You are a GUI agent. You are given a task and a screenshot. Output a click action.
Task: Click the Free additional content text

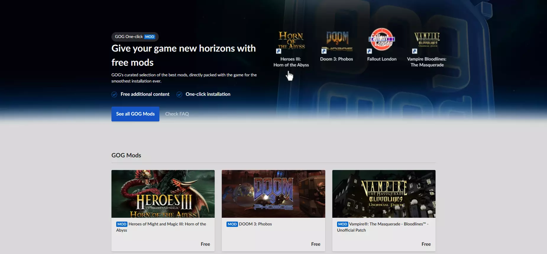pyautogui.click(x=145, y=94)
